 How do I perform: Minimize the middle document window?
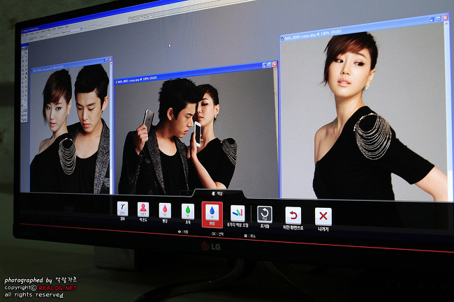(264, 66)
